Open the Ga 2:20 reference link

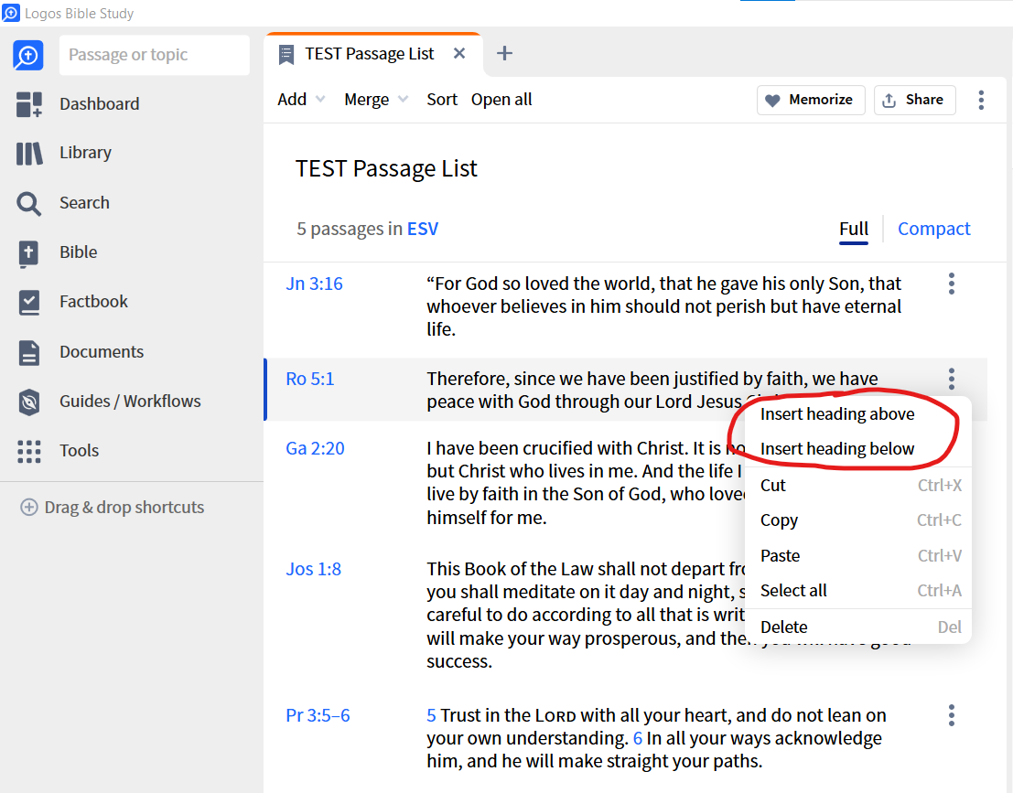point(316,448)
